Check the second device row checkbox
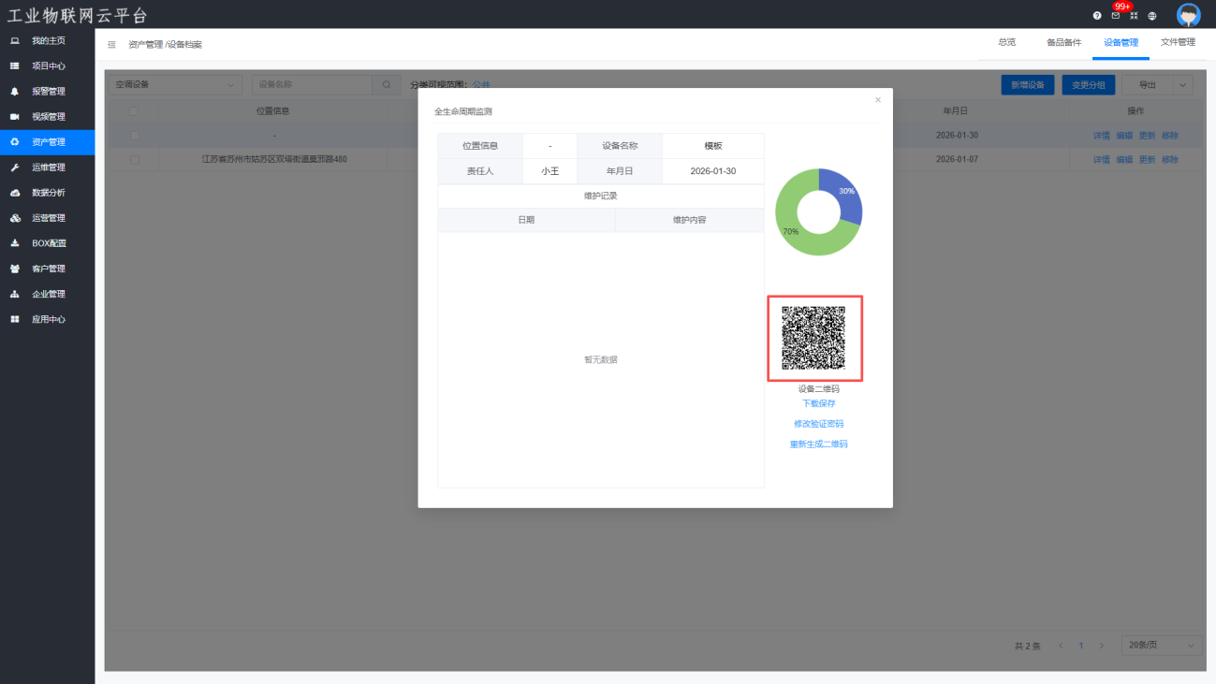Viewport: 1216px width, 684px height. (135, 160)
